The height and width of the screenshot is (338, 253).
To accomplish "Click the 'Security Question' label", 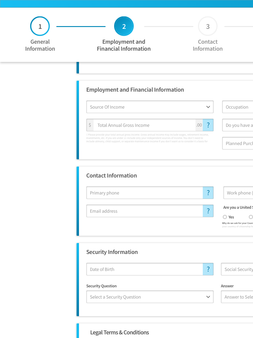I will (101, 286).
